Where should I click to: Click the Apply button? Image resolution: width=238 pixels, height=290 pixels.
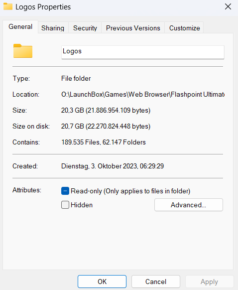point(209,282)
